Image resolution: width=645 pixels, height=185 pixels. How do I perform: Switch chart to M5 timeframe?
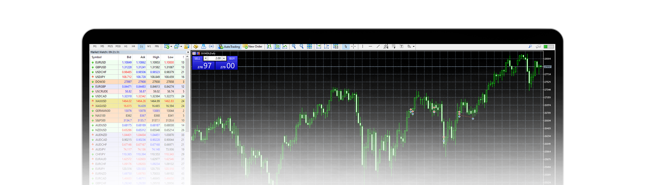(102, 47)
